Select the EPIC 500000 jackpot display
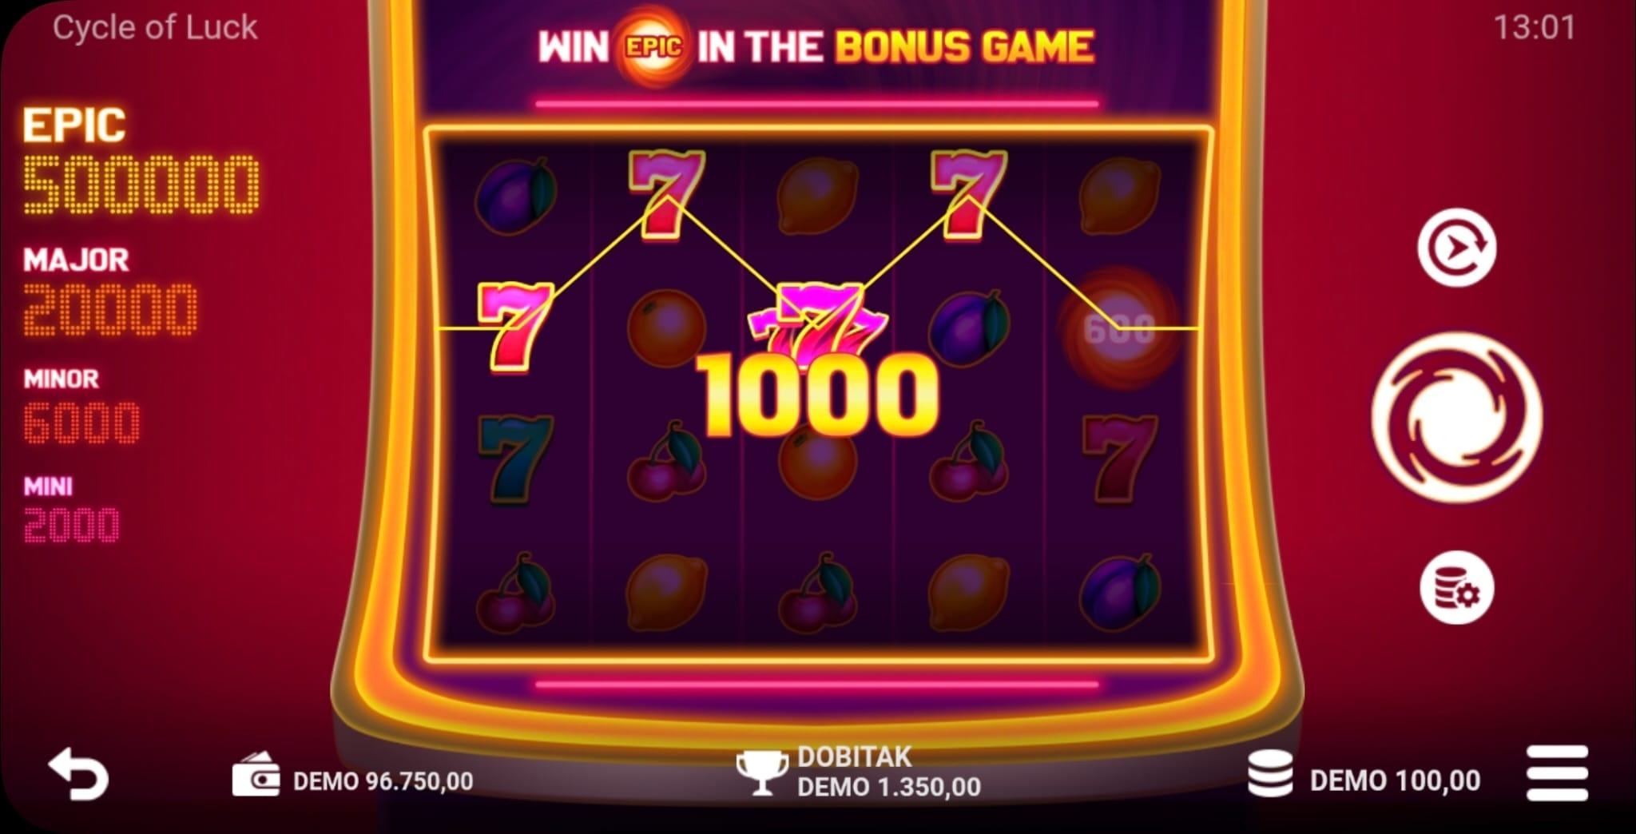The height and width of the screenshot is (834, 1636). coord(141,161)
